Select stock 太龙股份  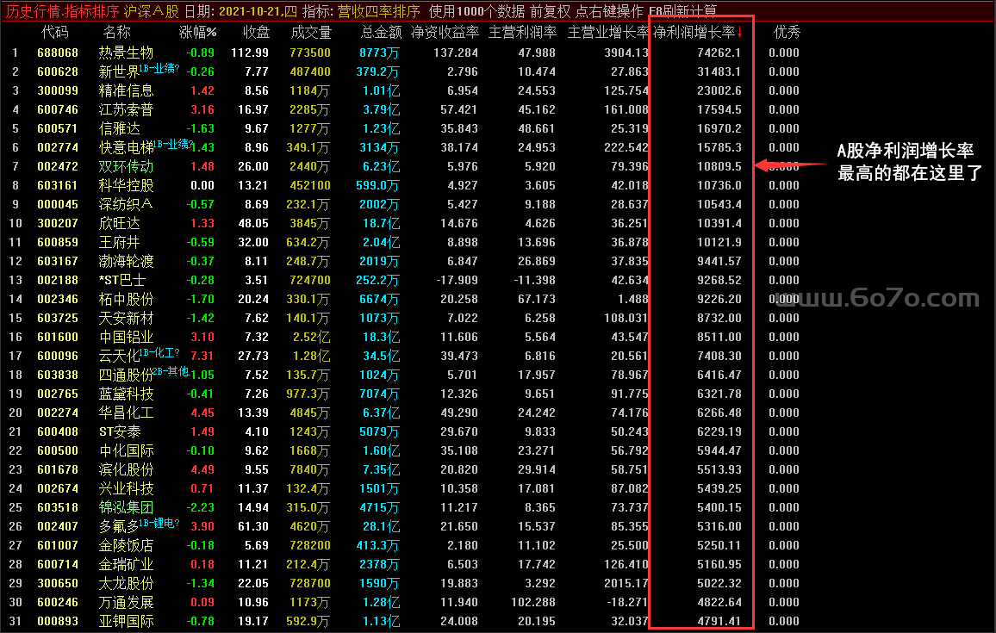coord(126,583)
